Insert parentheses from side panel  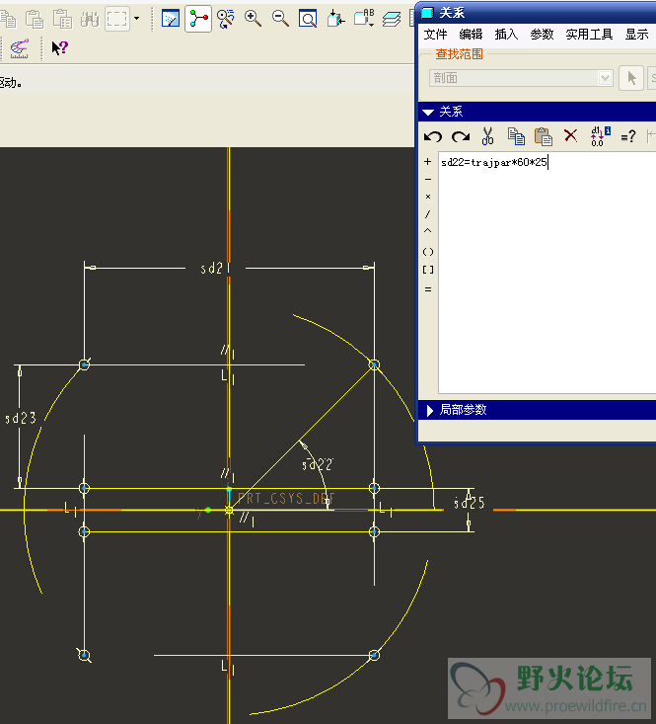coord(428,252)
